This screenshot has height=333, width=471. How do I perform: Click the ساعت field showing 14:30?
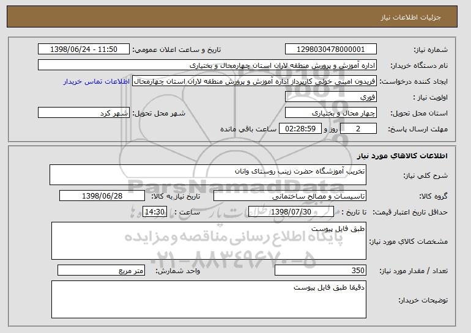155,212
